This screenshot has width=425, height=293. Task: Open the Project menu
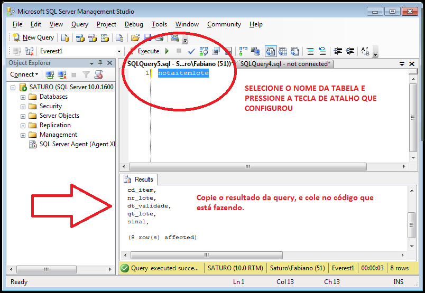tap(106, 24)
